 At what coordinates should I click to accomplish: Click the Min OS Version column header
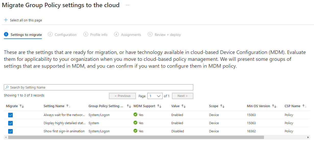[258, 106]
